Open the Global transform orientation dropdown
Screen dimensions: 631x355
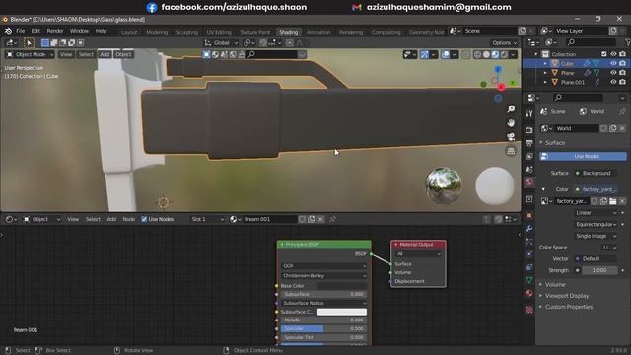pos(221,42)
